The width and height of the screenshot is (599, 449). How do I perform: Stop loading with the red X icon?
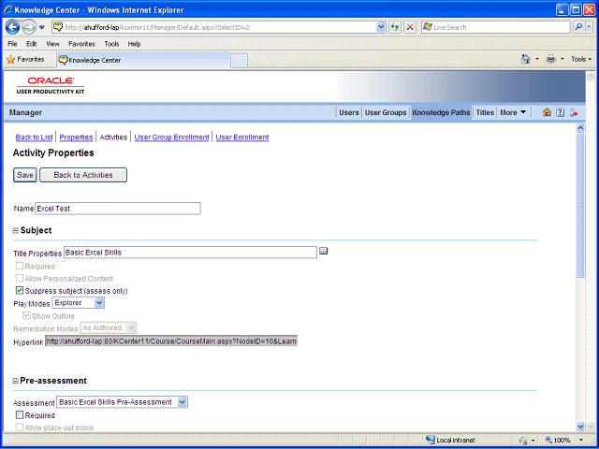(410, 27)
